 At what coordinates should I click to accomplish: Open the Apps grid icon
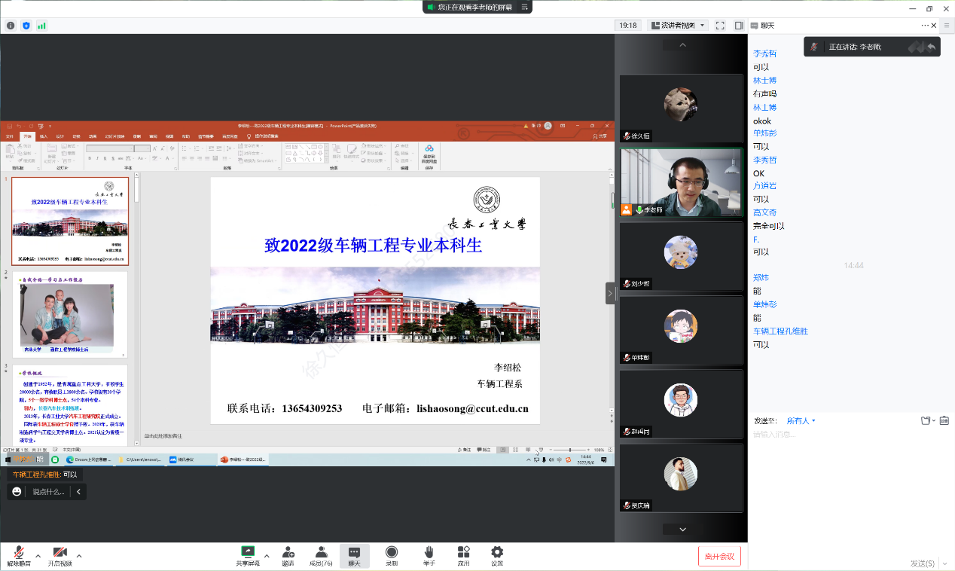point(463,556)
